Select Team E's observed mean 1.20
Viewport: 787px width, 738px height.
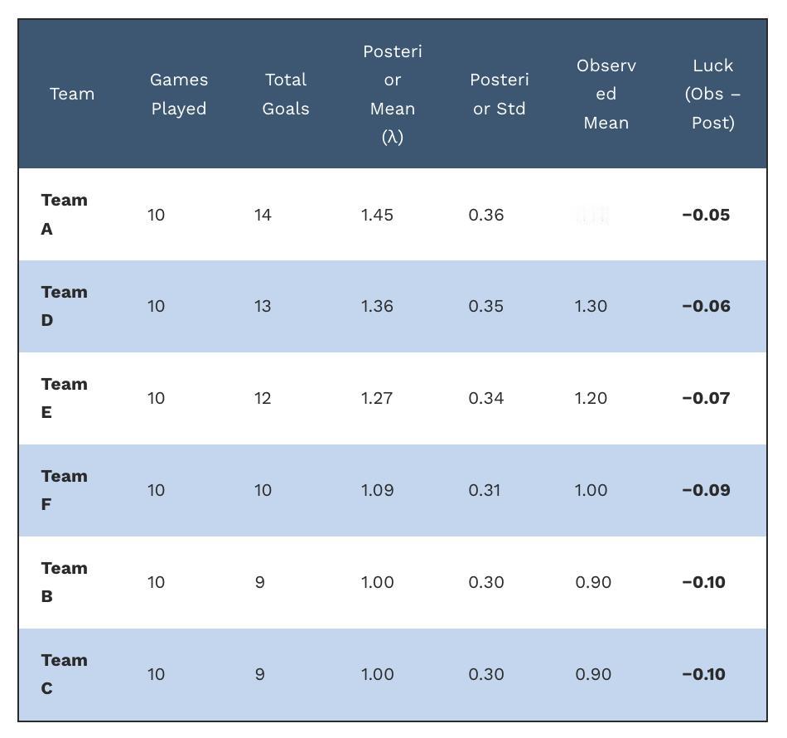tap(591, 398)
